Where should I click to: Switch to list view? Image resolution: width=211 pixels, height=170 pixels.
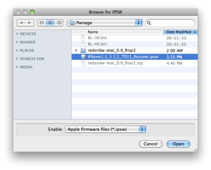click(50, 23)
